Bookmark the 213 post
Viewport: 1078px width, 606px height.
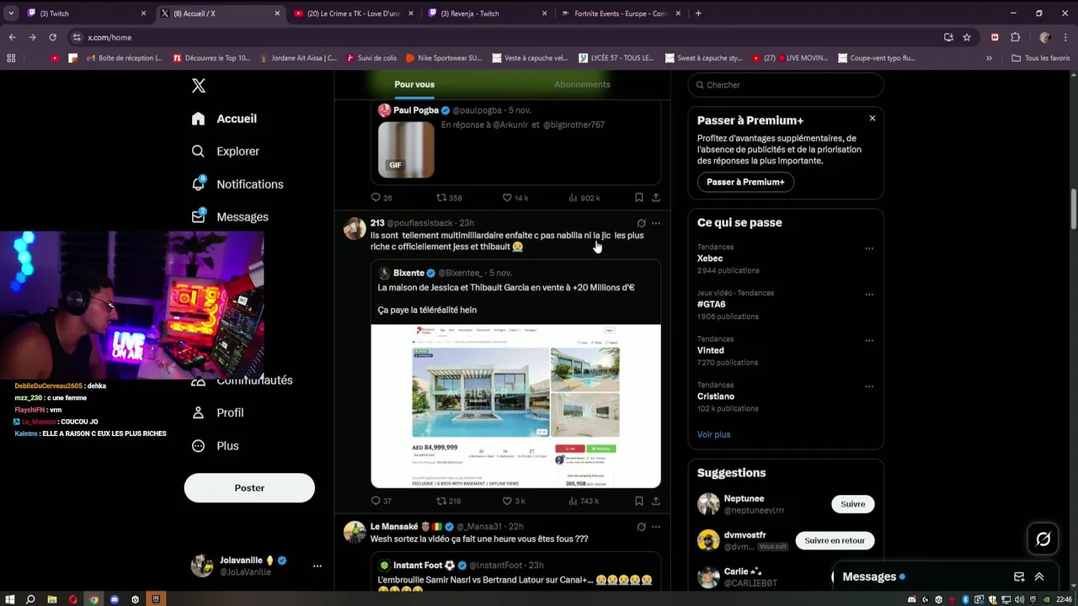pyautogui.click(x=638, y=501)
